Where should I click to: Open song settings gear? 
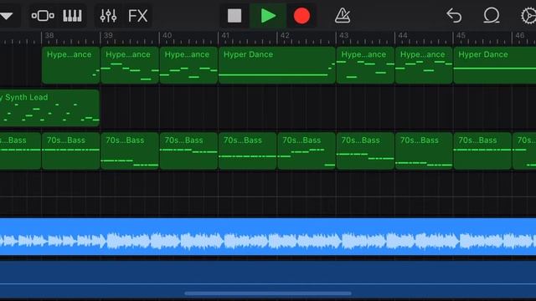(x=528, y=16)
